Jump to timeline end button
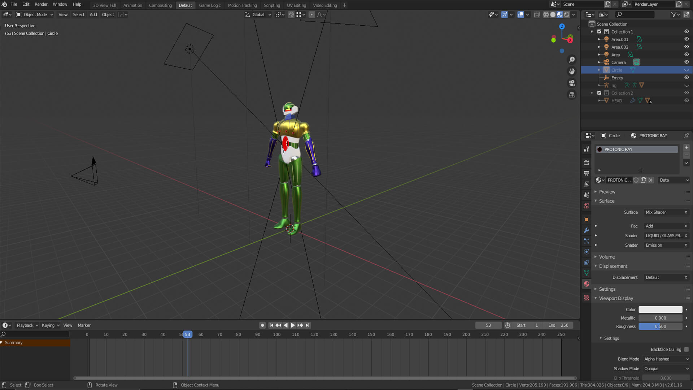The image size is (693, 390). click(308, 325)
